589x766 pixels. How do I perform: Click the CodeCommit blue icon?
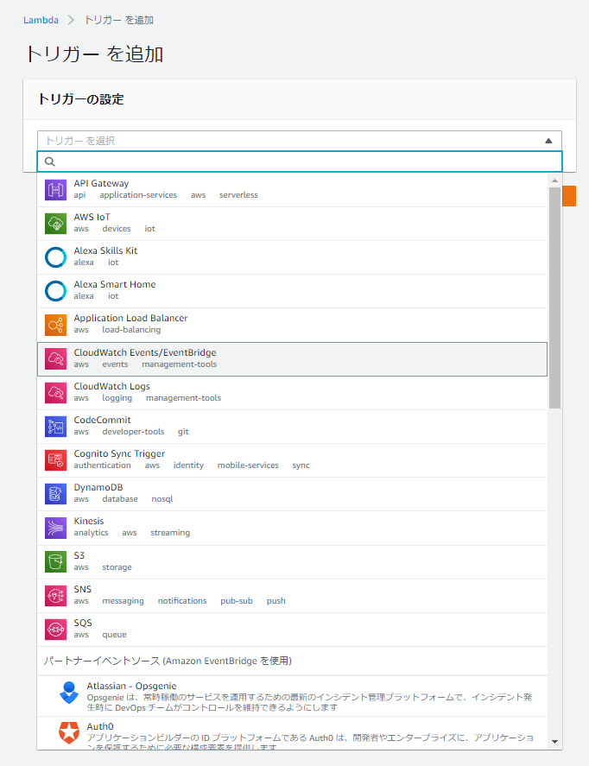click(x=55, y=426)
